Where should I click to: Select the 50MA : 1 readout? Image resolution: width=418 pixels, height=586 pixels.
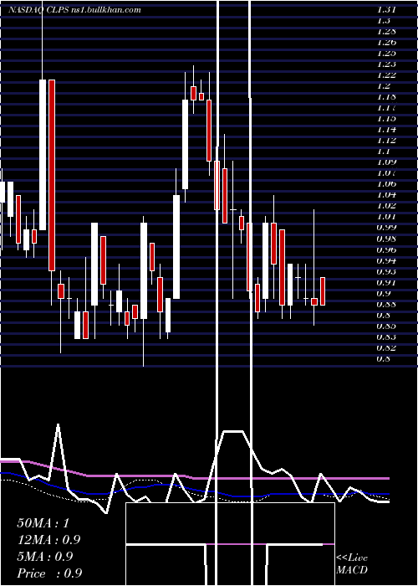43,523
